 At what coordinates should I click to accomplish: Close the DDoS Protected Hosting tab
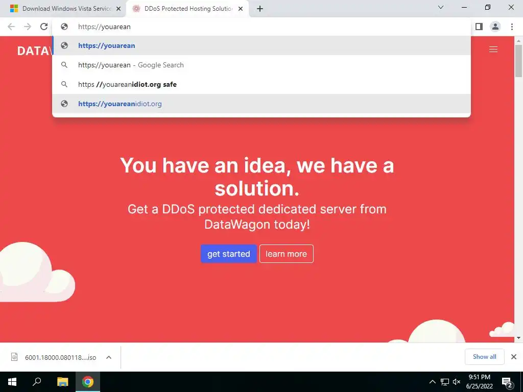pos(241,9)
